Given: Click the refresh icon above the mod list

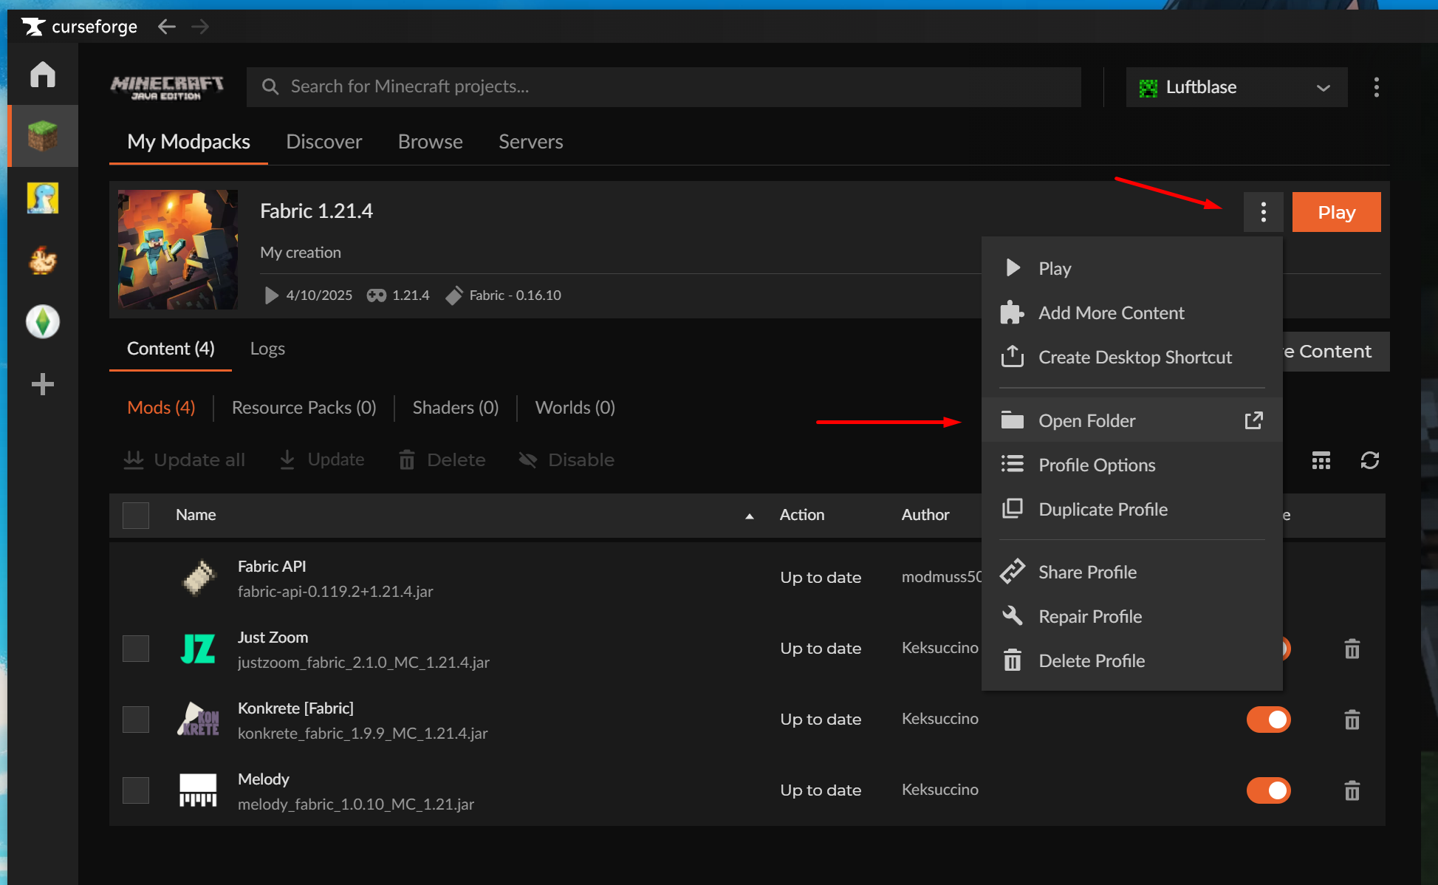Looking at the screenshot, I should 1369,460.
